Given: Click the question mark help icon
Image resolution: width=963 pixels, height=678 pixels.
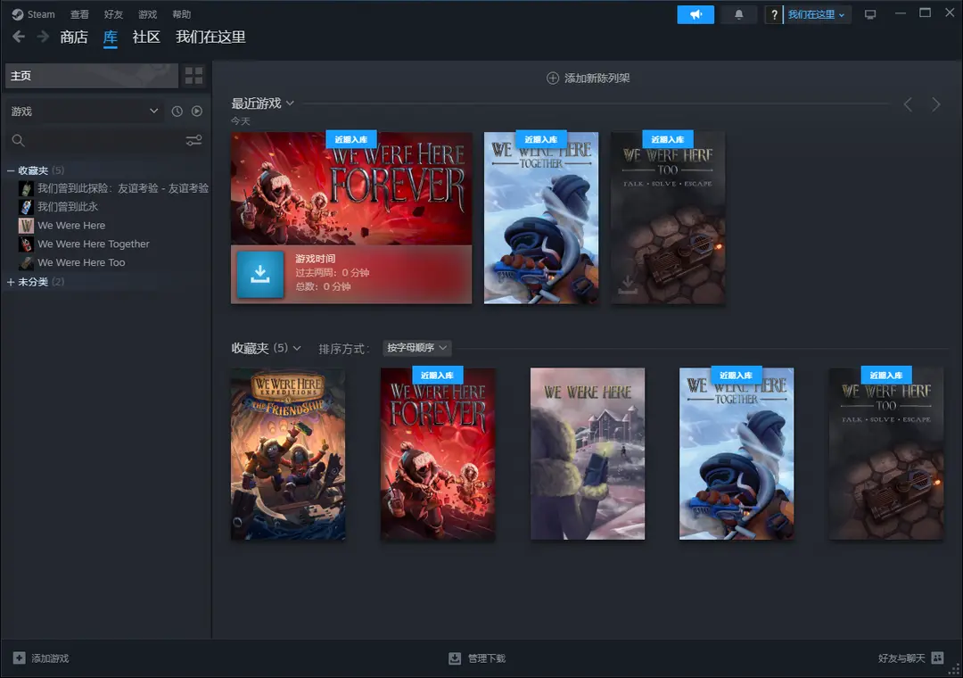Looking at the screenshot, I should click(x=774, y=15).
